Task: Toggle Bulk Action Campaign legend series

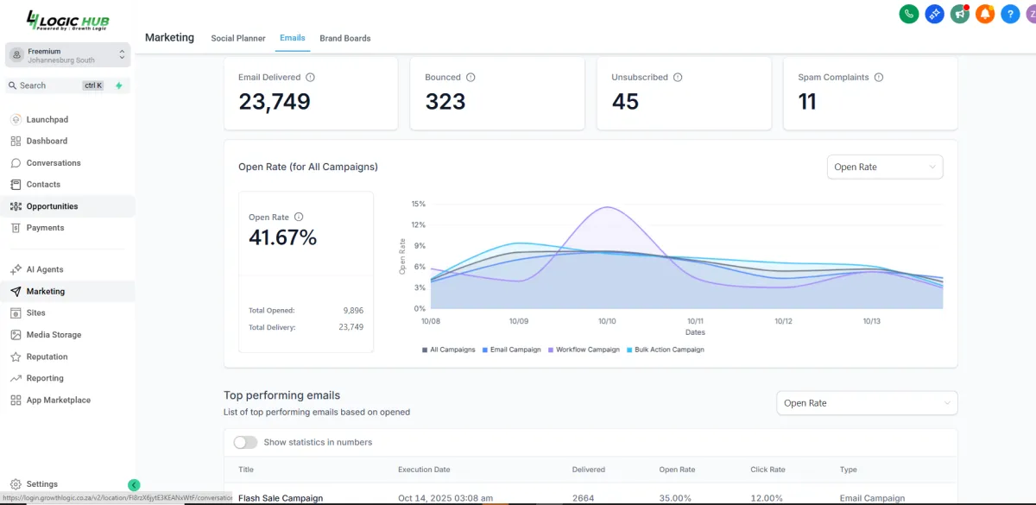Action: pyautogui.click(x=665, y=350)
